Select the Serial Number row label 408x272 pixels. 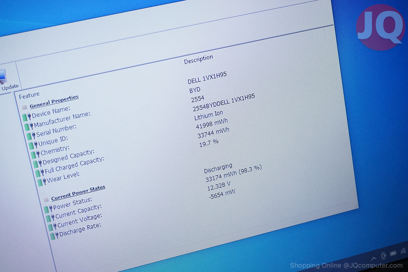coord(56,131)
